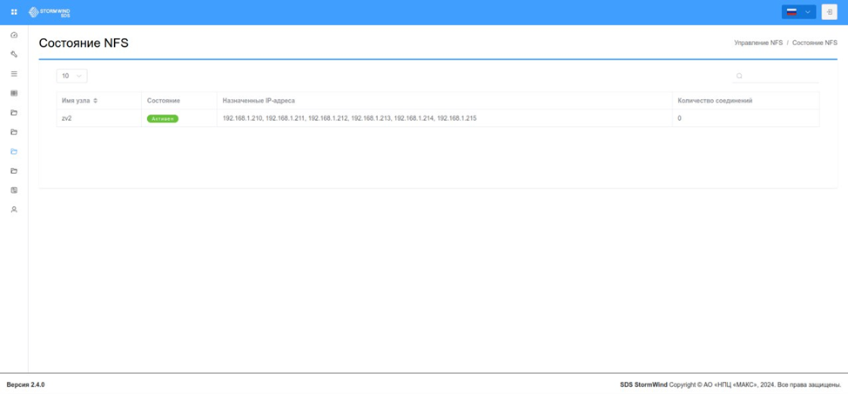Open the language flag dropdown
The height and width of the screenshot is (394, 848).
pyautogui.click(x=798, y=12)
